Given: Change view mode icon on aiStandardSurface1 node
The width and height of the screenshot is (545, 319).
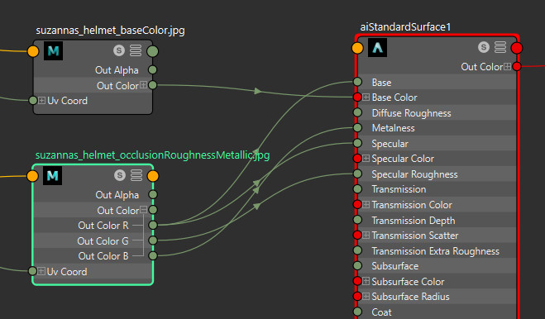Looking at the screenshot, I should coord(500,47).
